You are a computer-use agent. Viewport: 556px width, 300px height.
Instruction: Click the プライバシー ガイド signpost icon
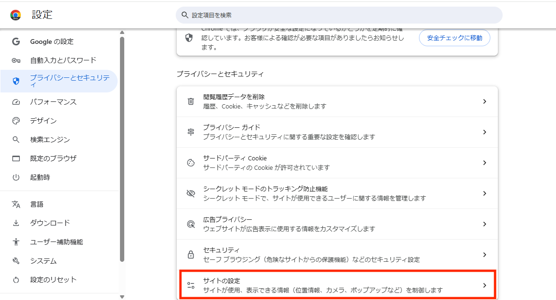tap(191, 132)
